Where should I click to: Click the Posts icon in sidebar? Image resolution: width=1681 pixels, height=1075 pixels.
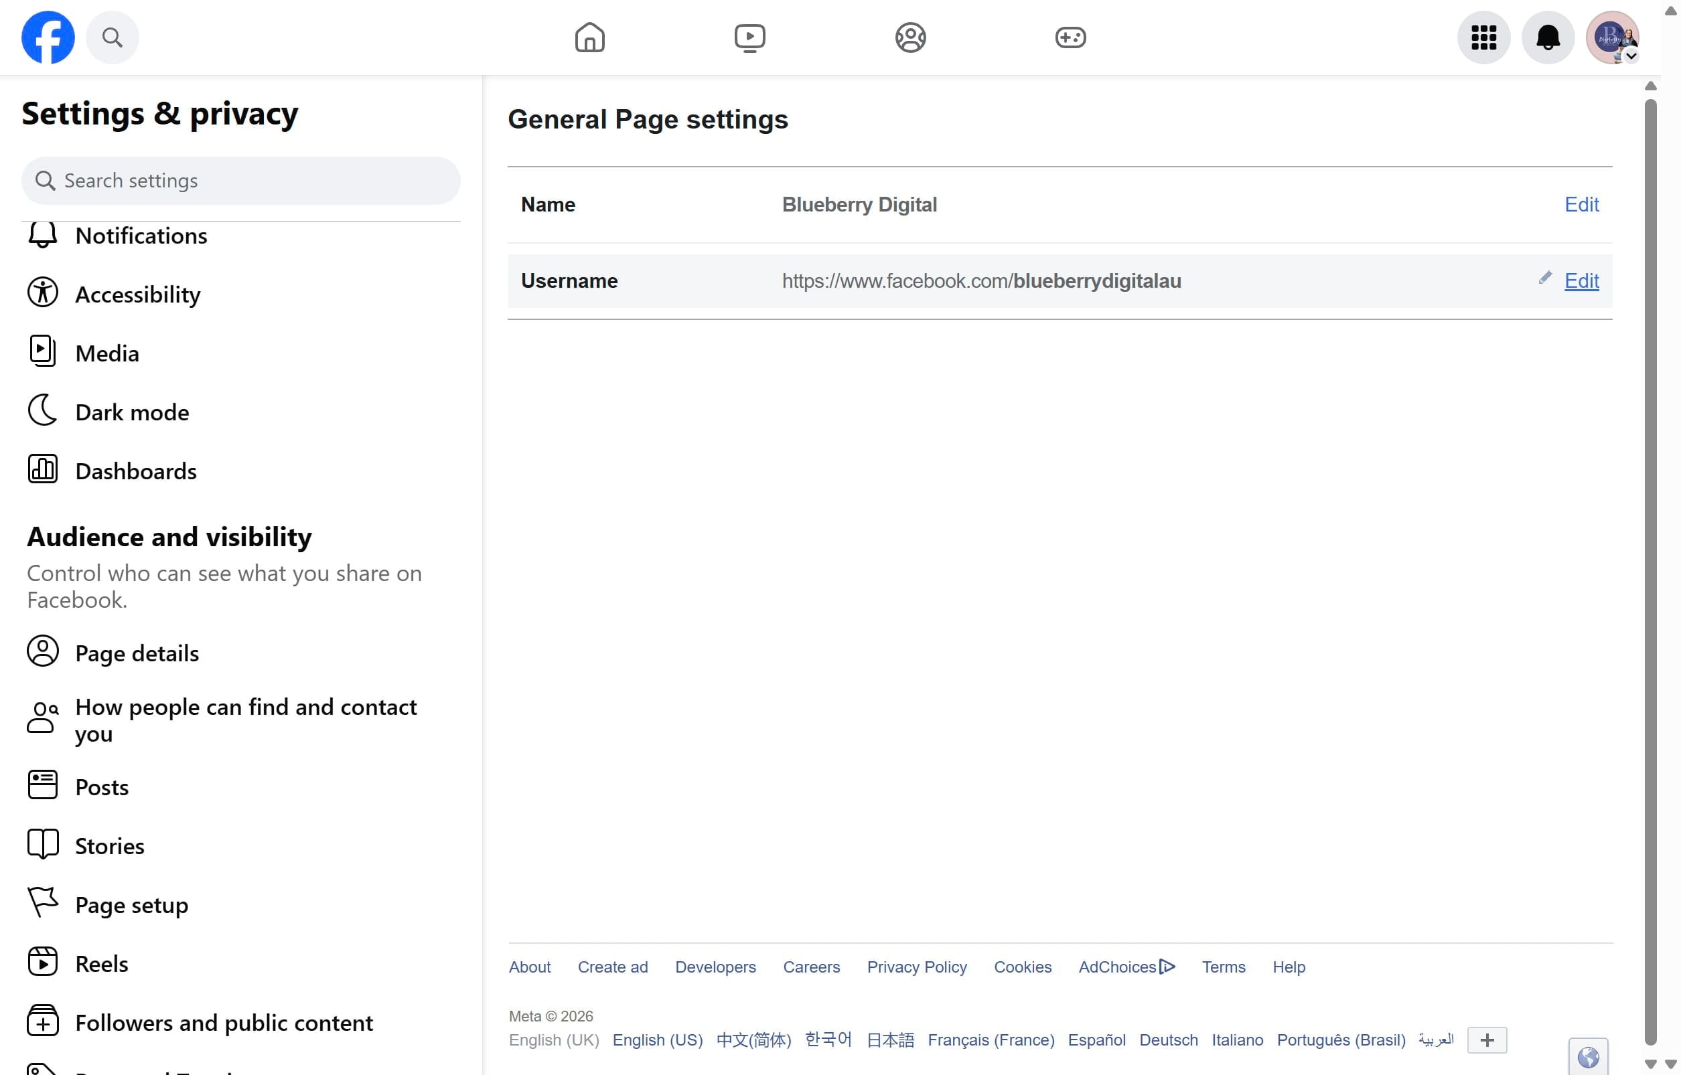(x=43, y=786)
